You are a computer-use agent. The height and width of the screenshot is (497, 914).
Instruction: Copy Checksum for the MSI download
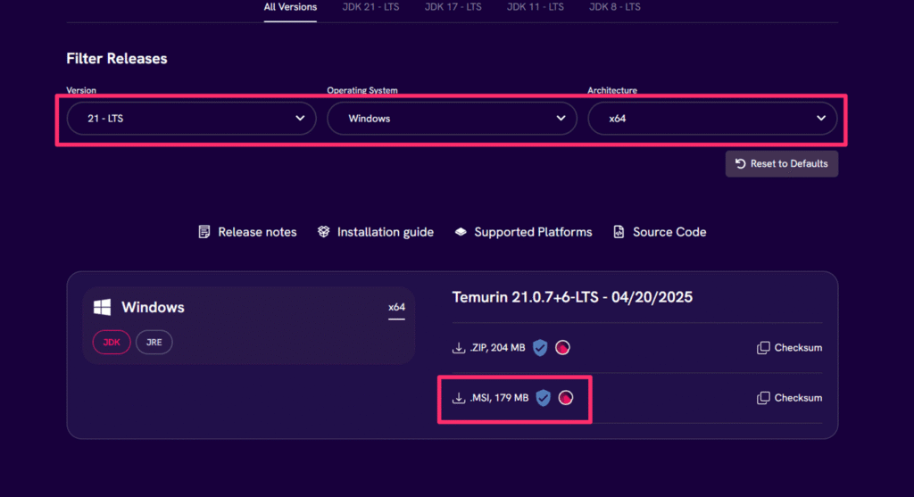tap(789, 398)
